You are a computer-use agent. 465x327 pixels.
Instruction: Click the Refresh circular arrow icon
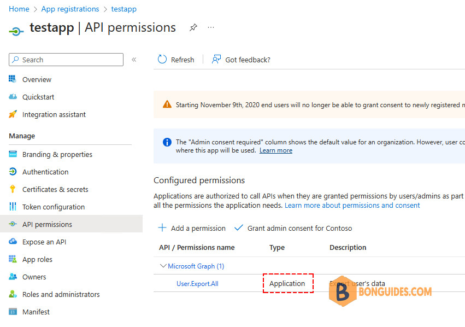pos(162,60)
